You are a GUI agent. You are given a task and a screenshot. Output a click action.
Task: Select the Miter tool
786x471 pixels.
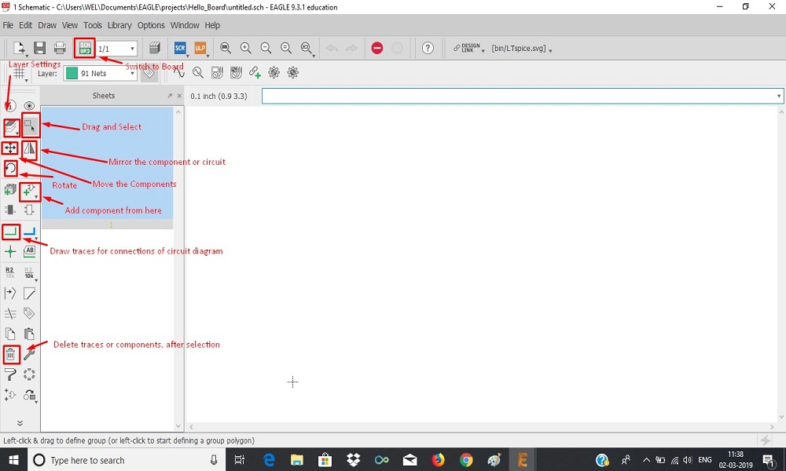point(29,293)
